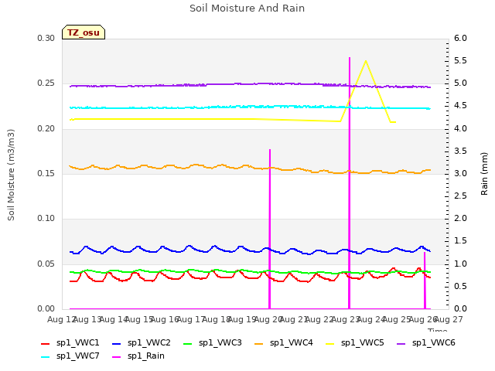Click the chart title Soil Moisture And Rain
Screen dimensions: 495x371
(x=247, y=9)
